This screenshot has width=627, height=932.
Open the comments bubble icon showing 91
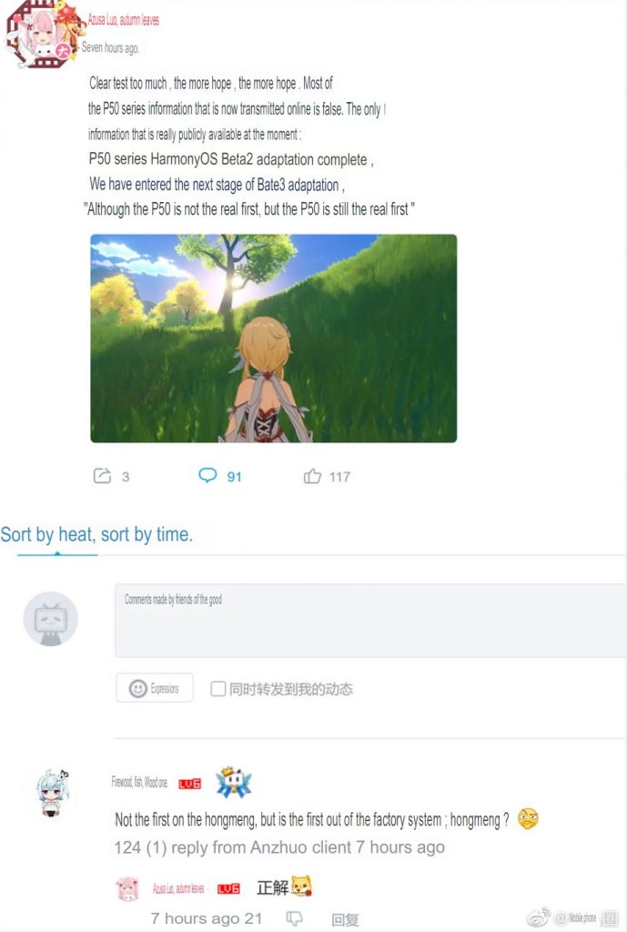tap(207, 475)
